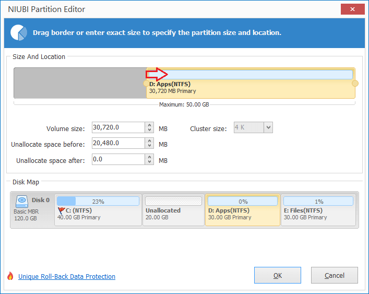369x294 pixels.
Task: Increase Volume size with the up arrow
Action: tap(149, 125)
